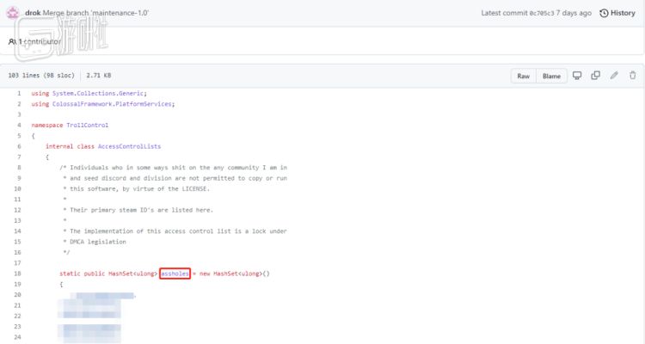
Task: Open the Merge branch 'maintenance-1.0' commit message
Action: point(95,13)
